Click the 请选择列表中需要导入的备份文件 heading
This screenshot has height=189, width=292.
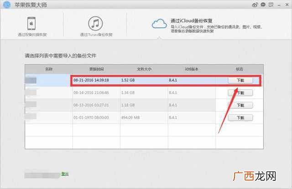(x=61, y=56)
